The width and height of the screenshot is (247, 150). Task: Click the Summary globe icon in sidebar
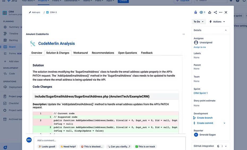[x=5, y=27]
